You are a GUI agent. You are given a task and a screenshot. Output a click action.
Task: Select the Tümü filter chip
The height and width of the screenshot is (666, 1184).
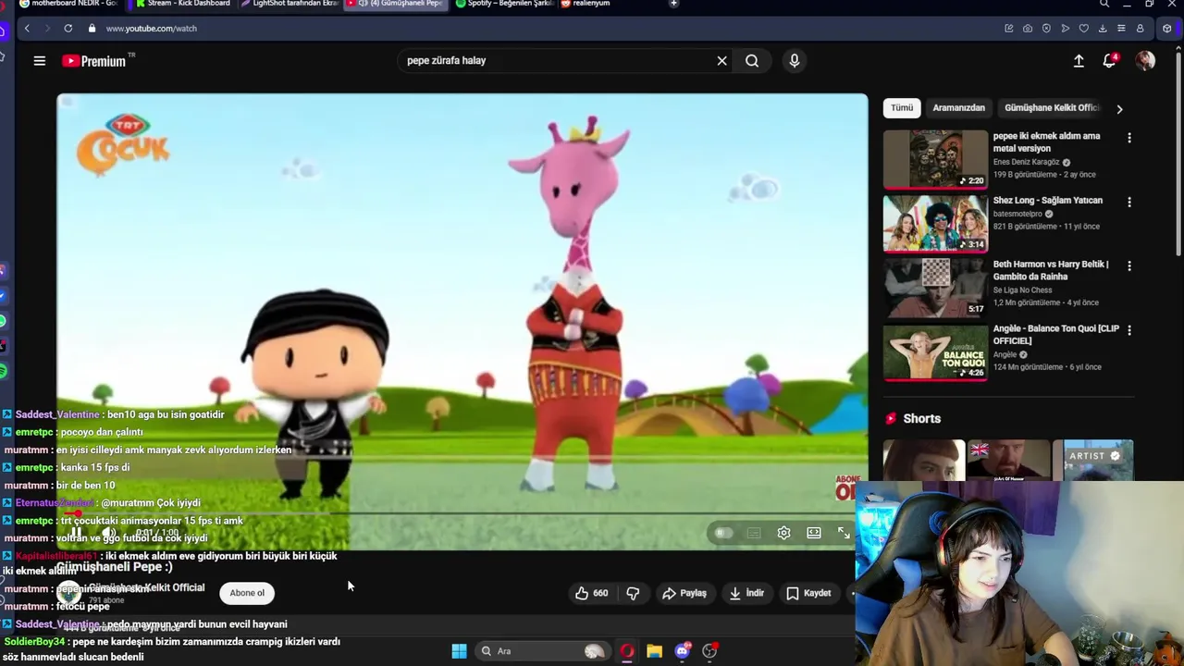(x=902, y=108)
